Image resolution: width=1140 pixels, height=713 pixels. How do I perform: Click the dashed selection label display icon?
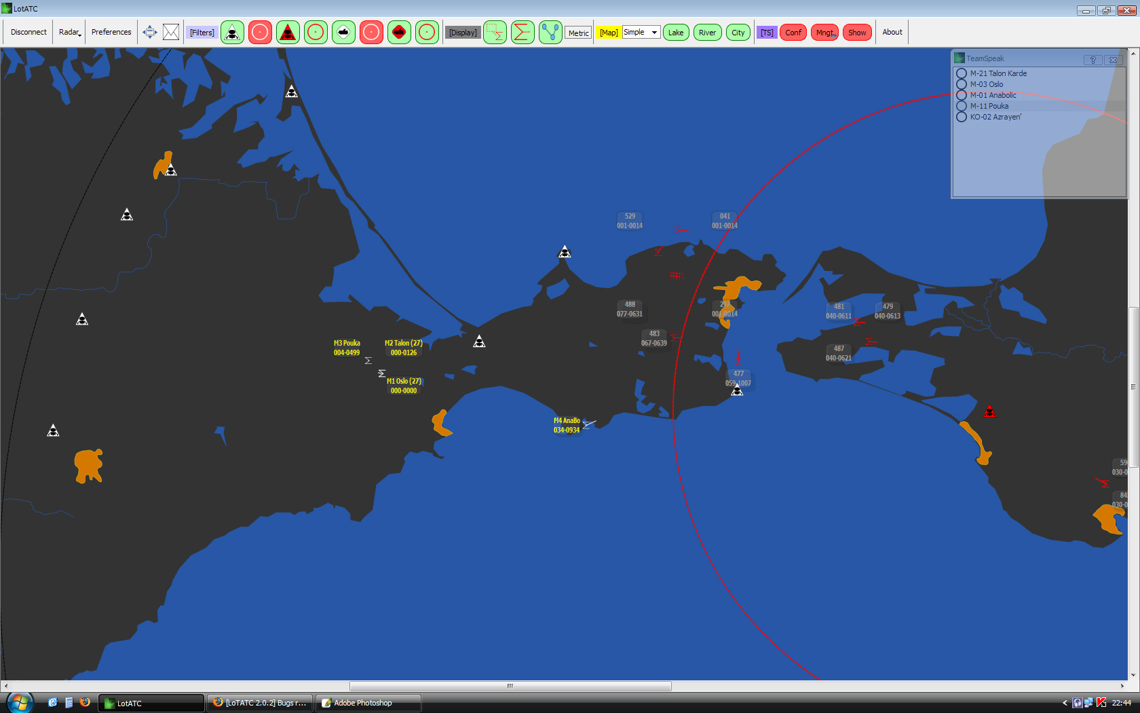(x=495, y=32)
